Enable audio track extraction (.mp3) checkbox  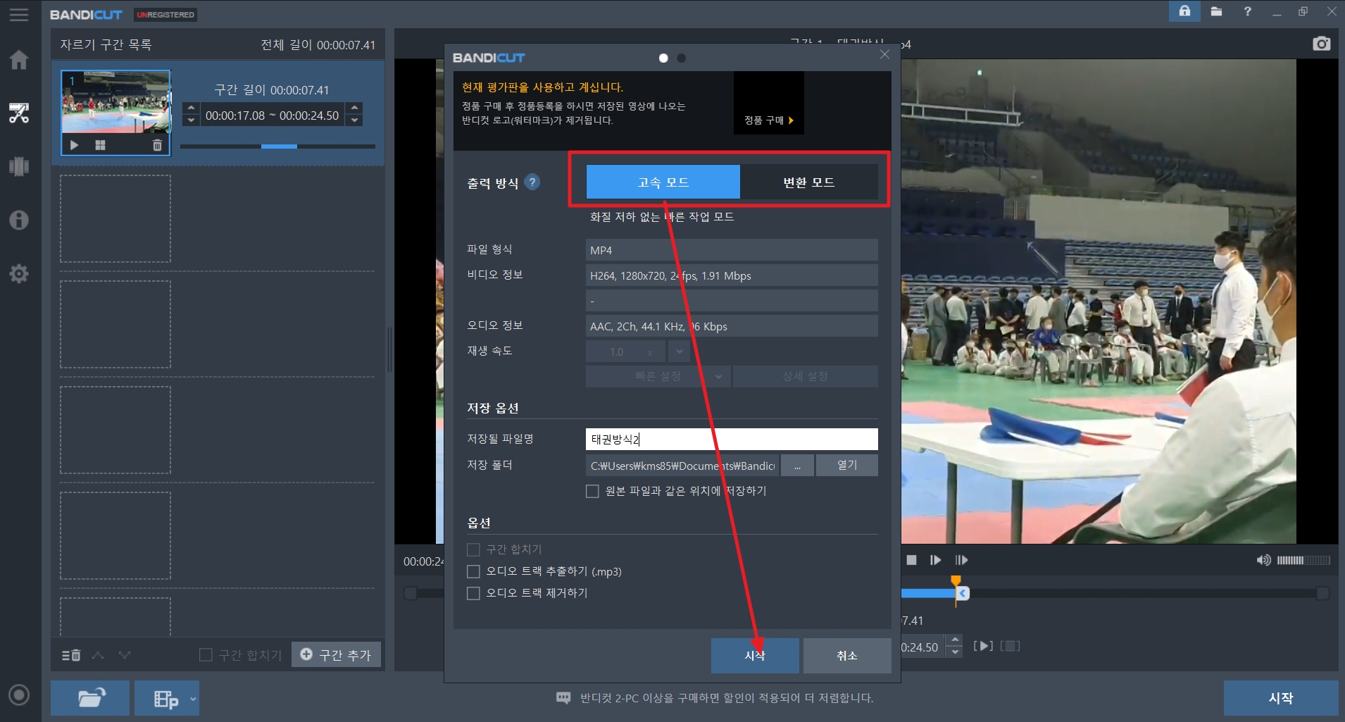click(x=473, y=571)
